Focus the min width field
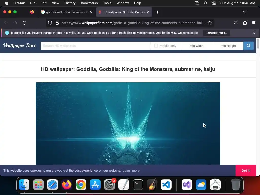 [x=197, y=46]
